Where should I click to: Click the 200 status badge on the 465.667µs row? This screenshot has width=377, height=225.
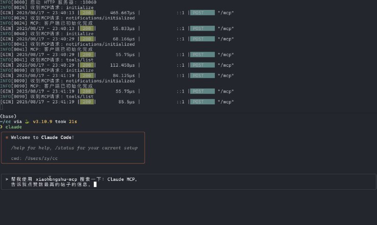click(87, 13)
